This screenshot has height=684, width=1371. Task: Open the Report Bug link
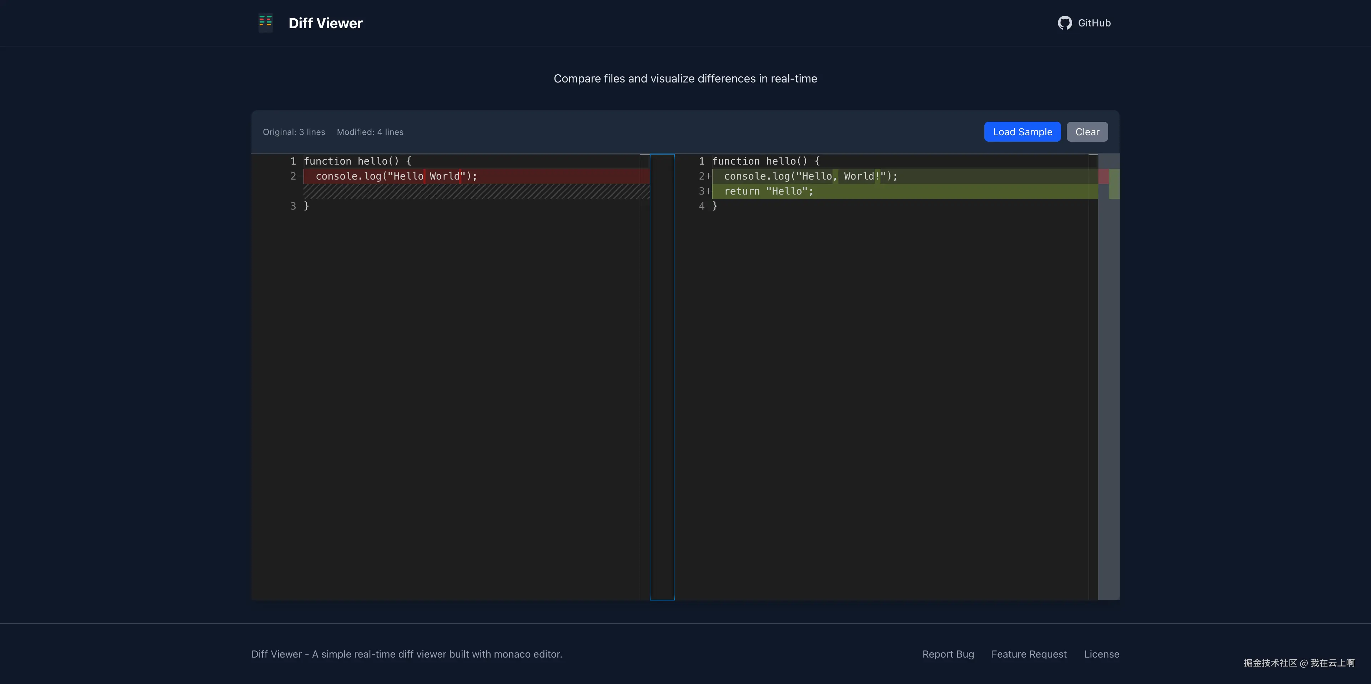pyautogui.click(x=948, y=654)
